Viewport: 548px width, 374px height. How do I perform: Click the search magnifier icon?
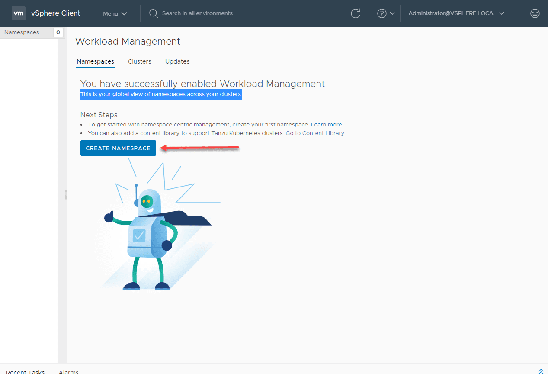(154, 13)
